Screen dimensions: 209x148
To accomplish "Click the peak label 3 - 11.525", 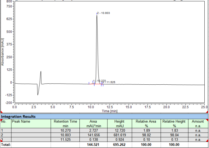I will click(x=109, y=82).
